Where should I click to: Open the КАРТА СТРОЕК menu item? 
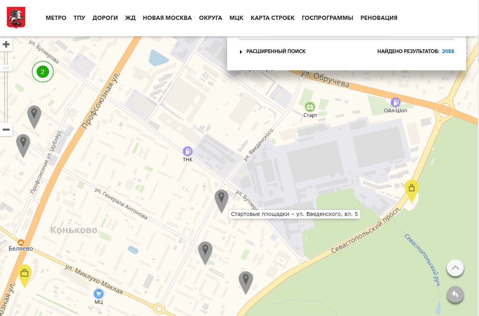(273, 18)
